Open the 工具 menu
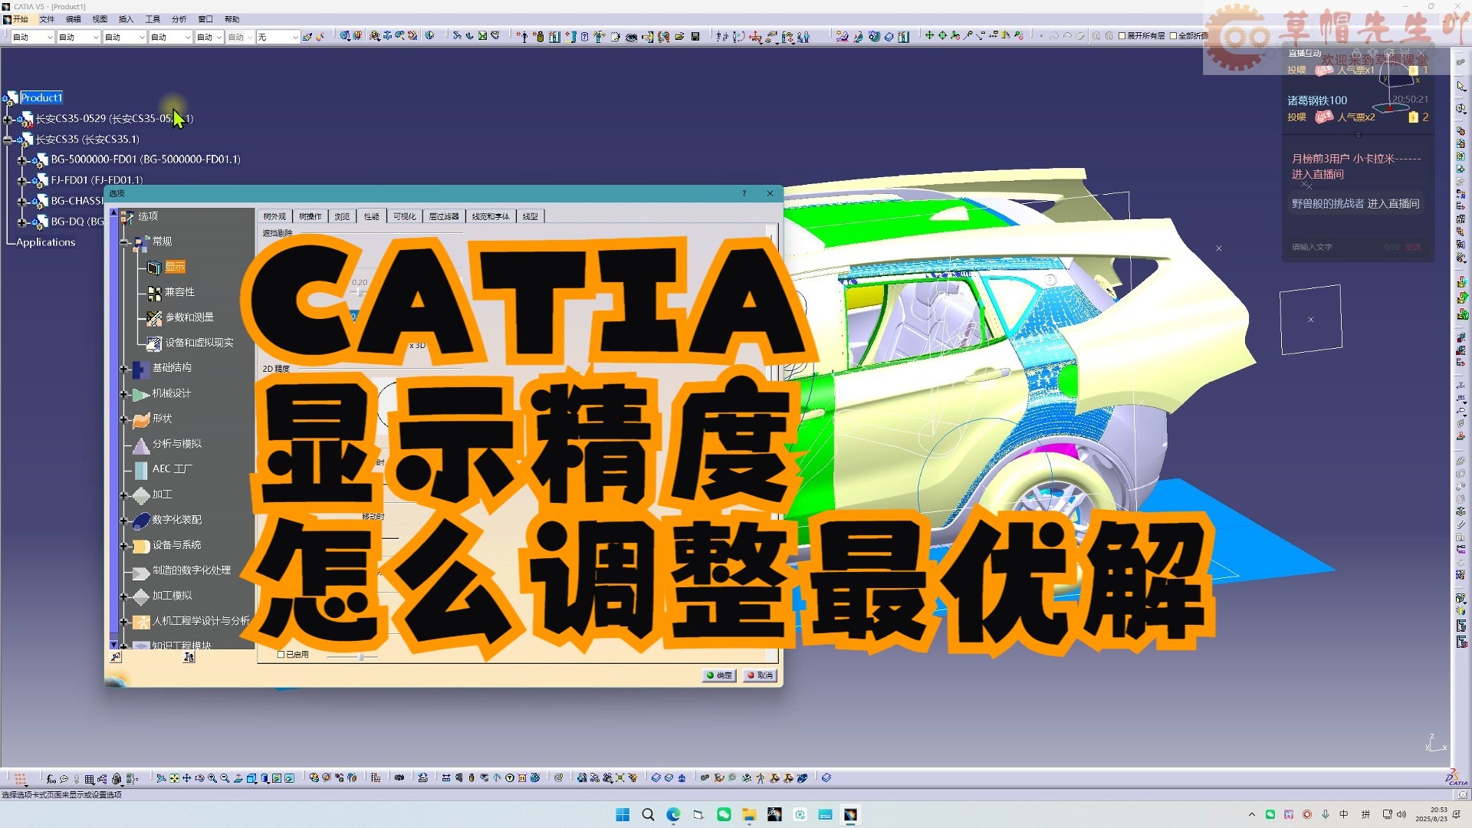Screen dimensions: 1472x828 153,19
